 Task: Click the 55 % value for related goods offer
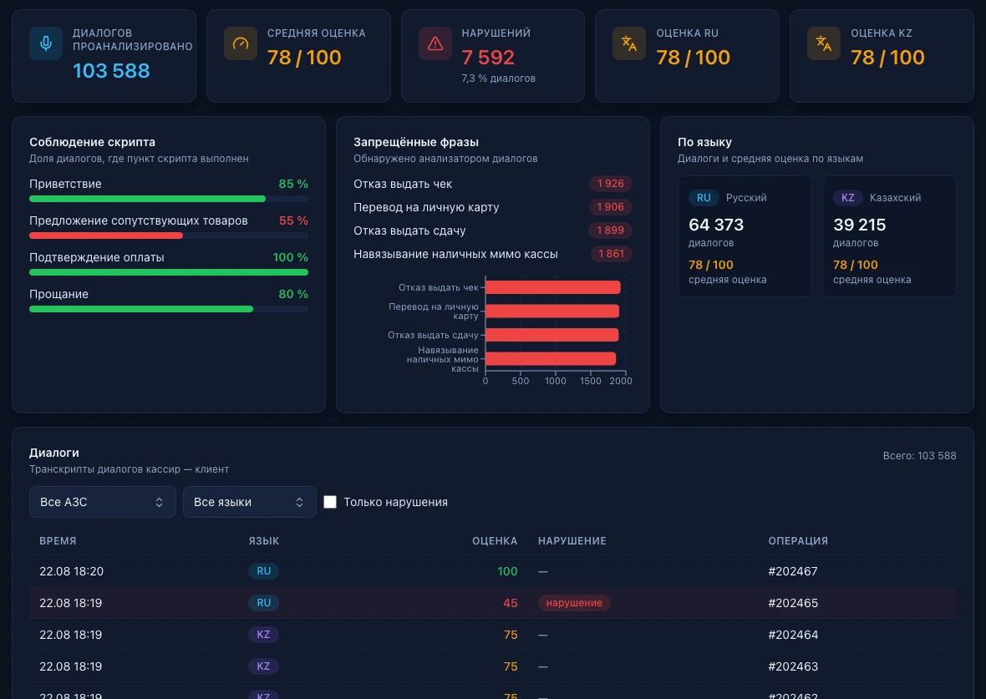point(293,220)
